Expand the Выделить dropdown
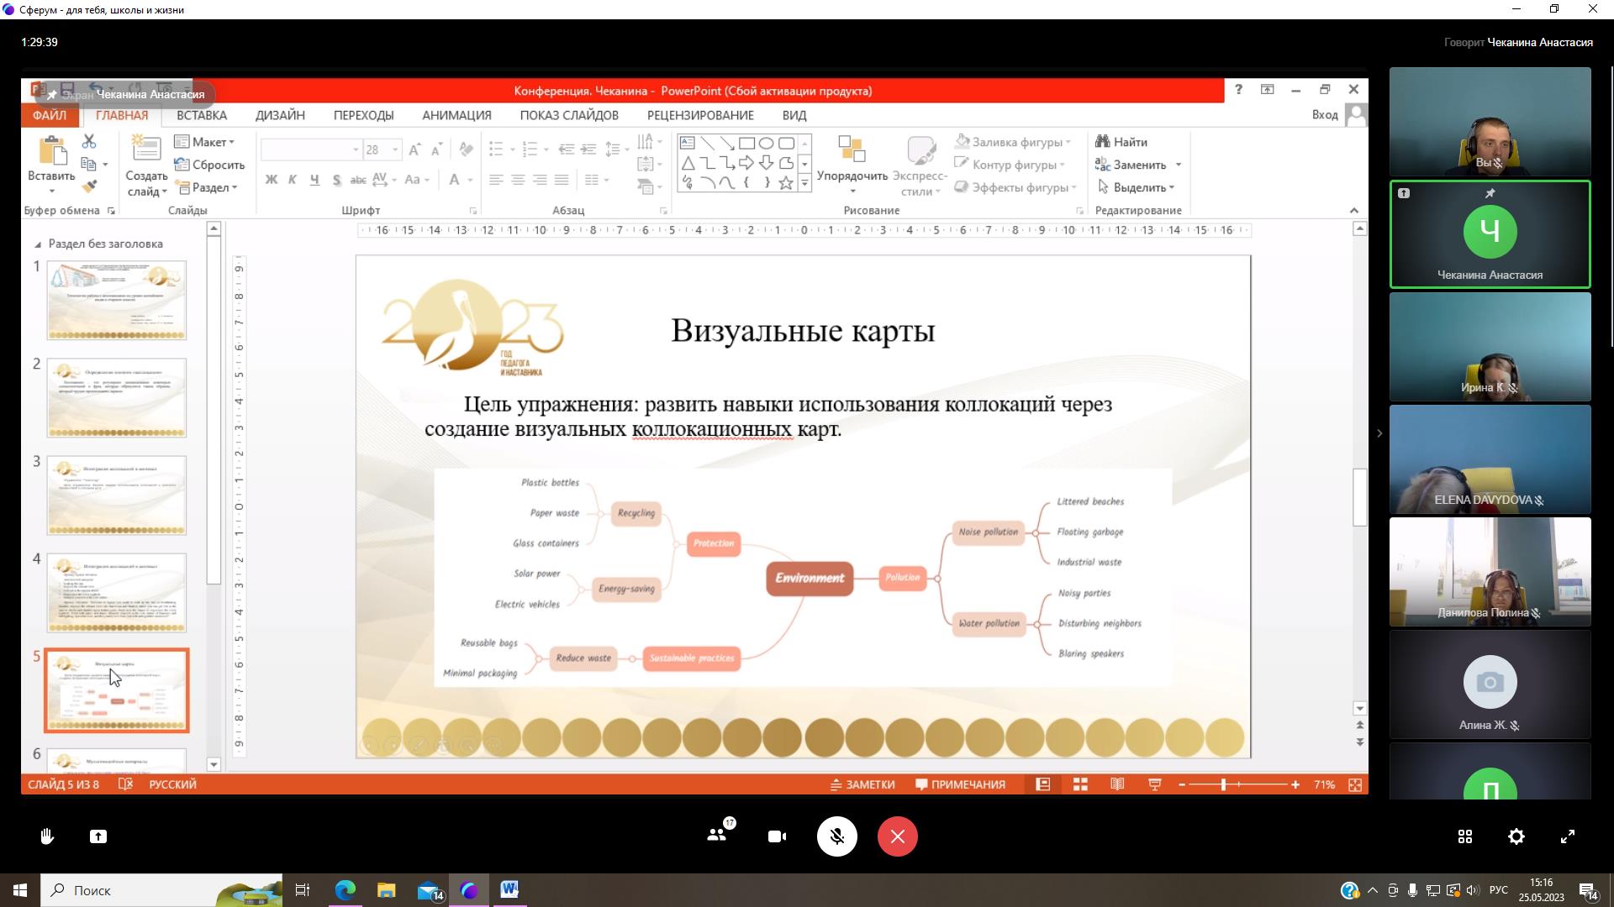 click(1171, 188)
